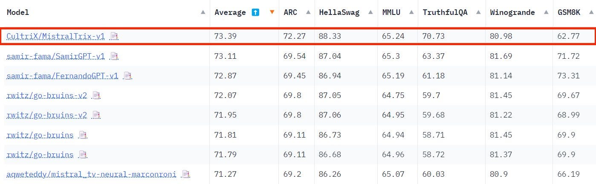Click document icon for go-bruins-v2 averaging 72.07

click(x=96, y=95)
